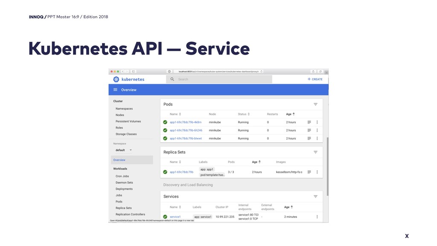Open Namespaces in the sidebar
437x246 pixels.
tap(124, 109)
